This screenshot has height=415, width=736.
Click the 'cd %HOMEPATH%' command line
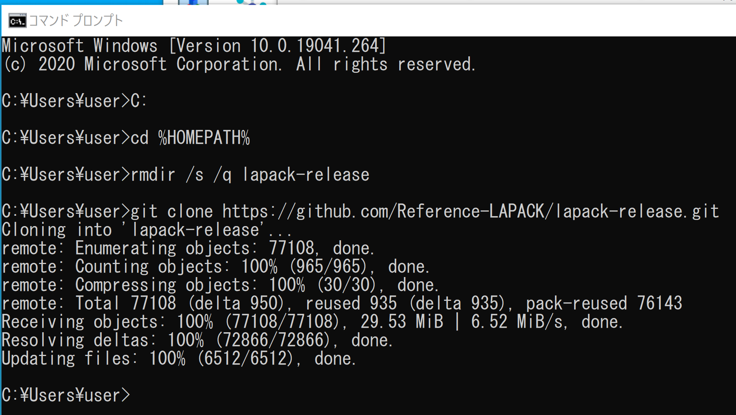126,138
